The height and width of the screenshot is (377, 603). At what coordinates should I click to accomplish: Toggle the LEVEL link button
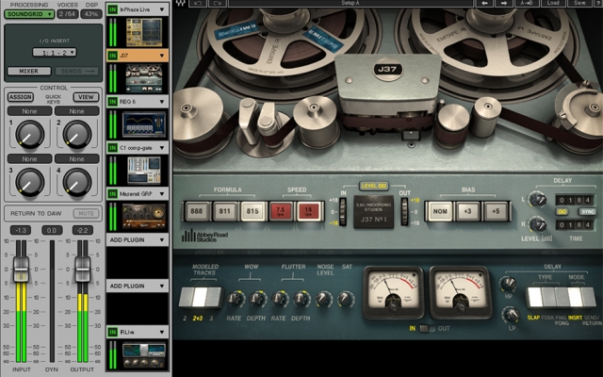tap(374, 187)
